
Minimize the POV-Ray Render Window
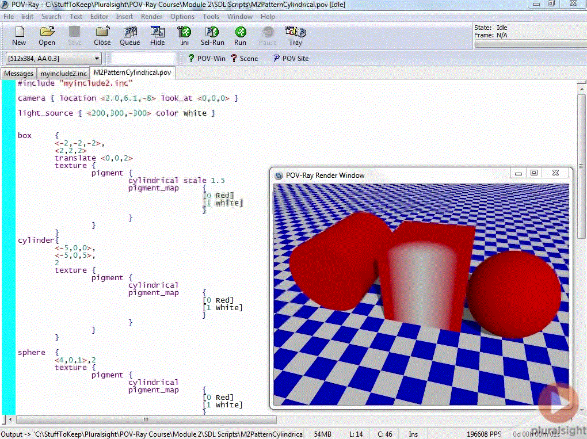pos(519,173)
